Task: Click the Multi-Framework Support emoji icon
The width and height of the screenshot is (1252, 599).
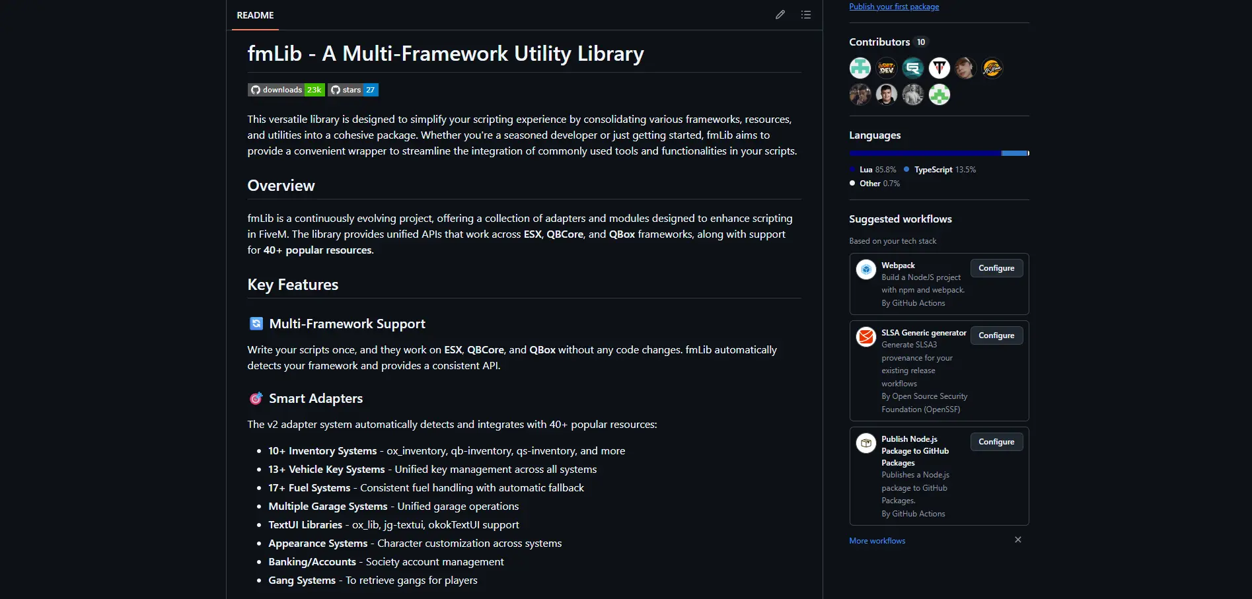Action: (256, 324)
